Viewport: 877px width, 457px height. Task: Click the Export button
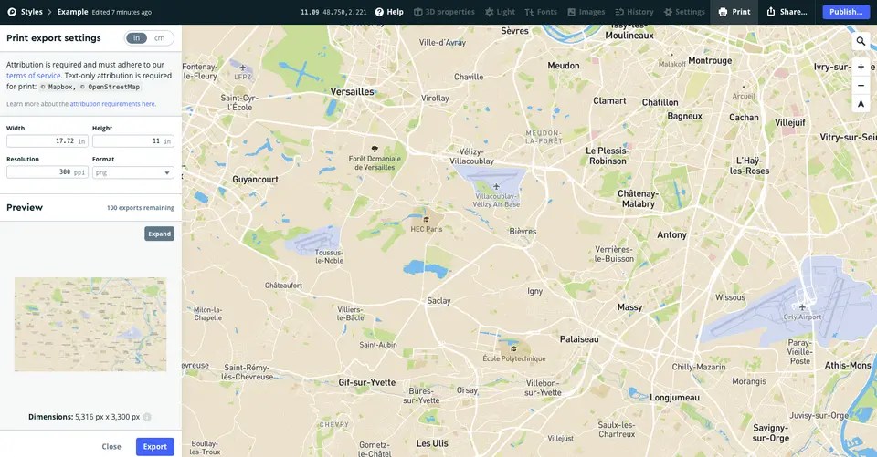[x=155, y=446]
